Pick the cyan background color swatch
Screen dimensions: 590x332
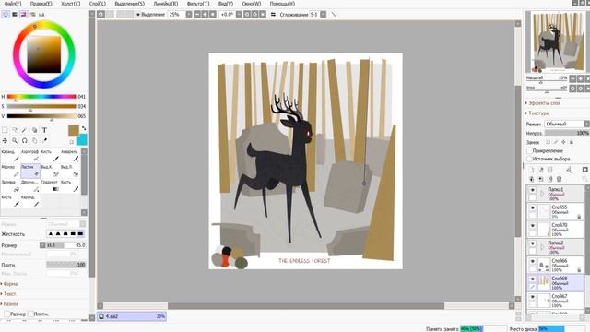[82, 139]
